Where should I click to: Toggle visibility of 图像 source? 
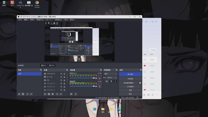[61, 80]
